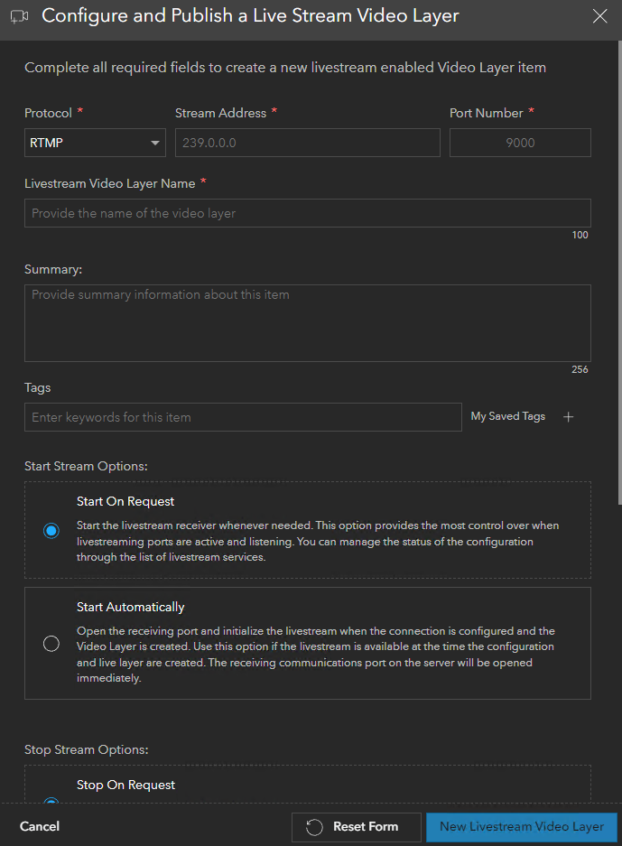Viewport: 622px width, 846px height.
Task: Select the Start Automatically radio option
Action: (51, 644)
